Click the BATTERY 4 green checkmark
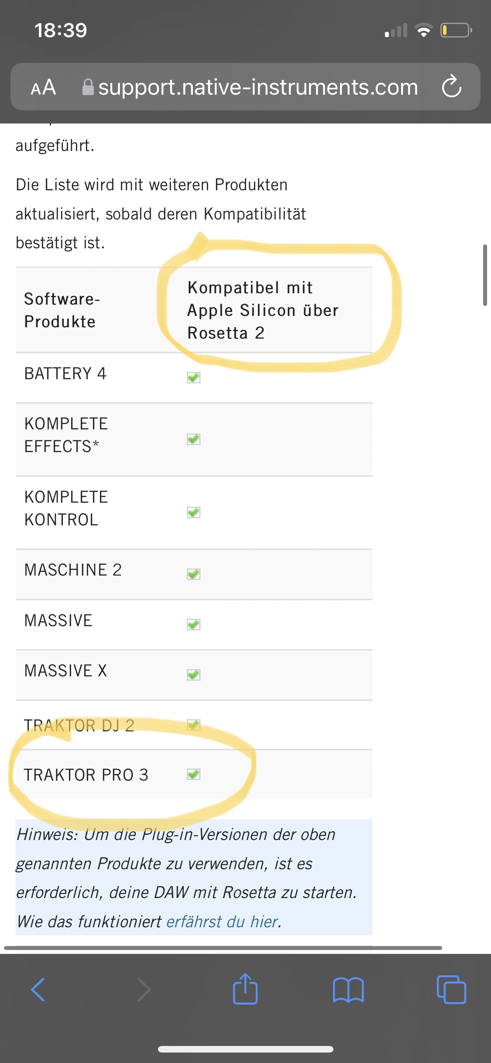The height and width of the screenshot is (1063, 491). (193, 377)
